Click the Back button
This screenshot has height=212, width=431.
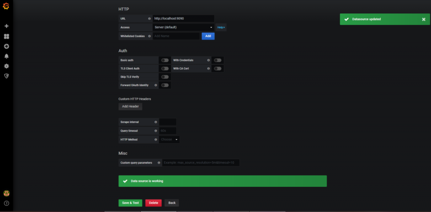click(x=172, y=203)
